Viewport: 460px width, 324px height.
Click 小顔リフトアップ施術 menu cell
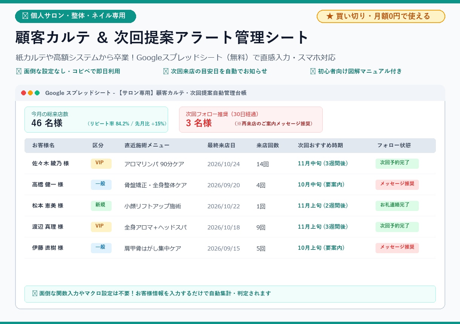[153, 206]
